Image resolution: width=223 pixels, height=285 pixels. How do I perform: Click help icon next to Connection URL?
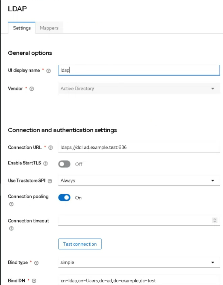pos(50,148)
